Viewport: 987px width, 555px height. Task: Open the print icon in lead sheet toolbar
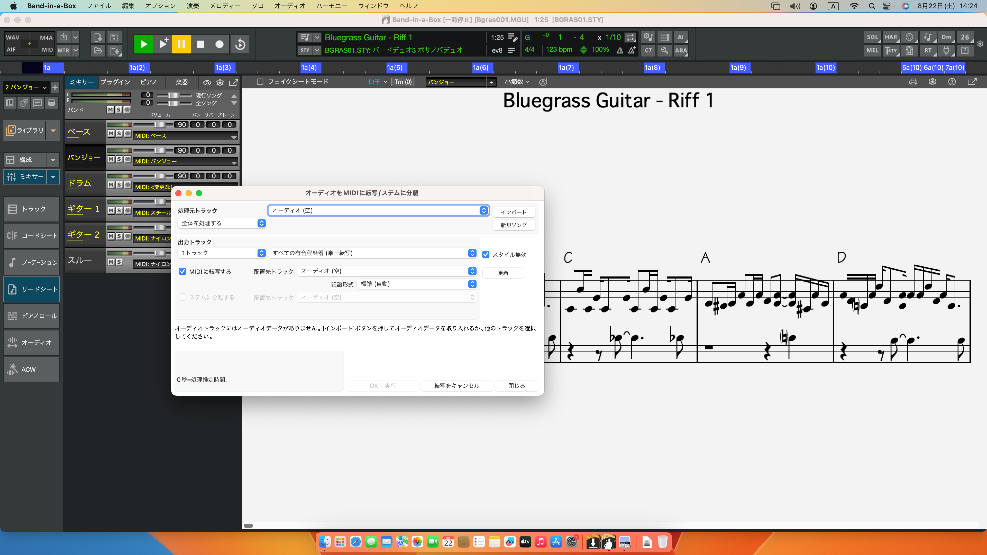pyautogui.click(x=913, y=82)
